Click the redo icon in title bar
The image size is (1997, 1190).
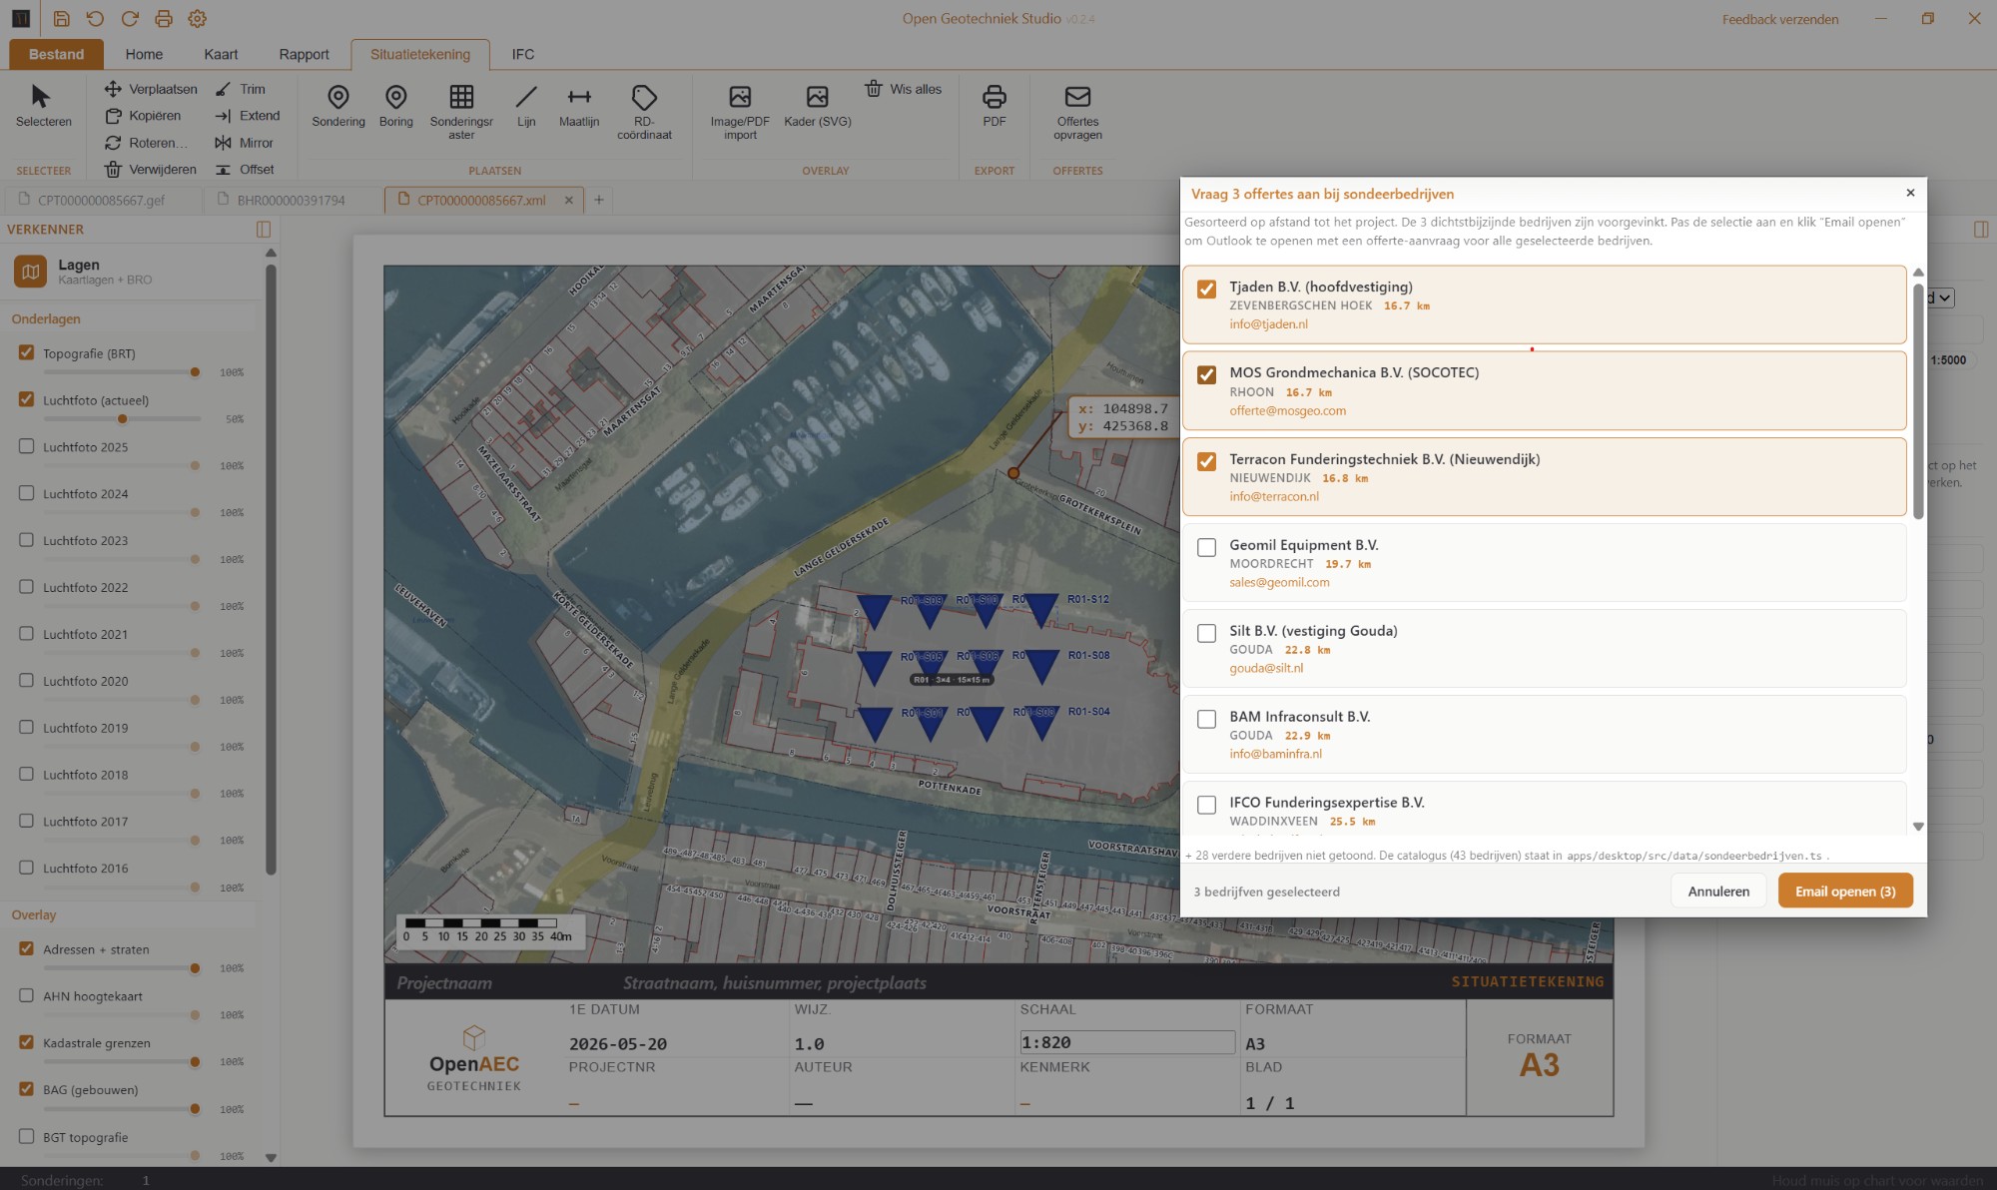coord(129,19)
